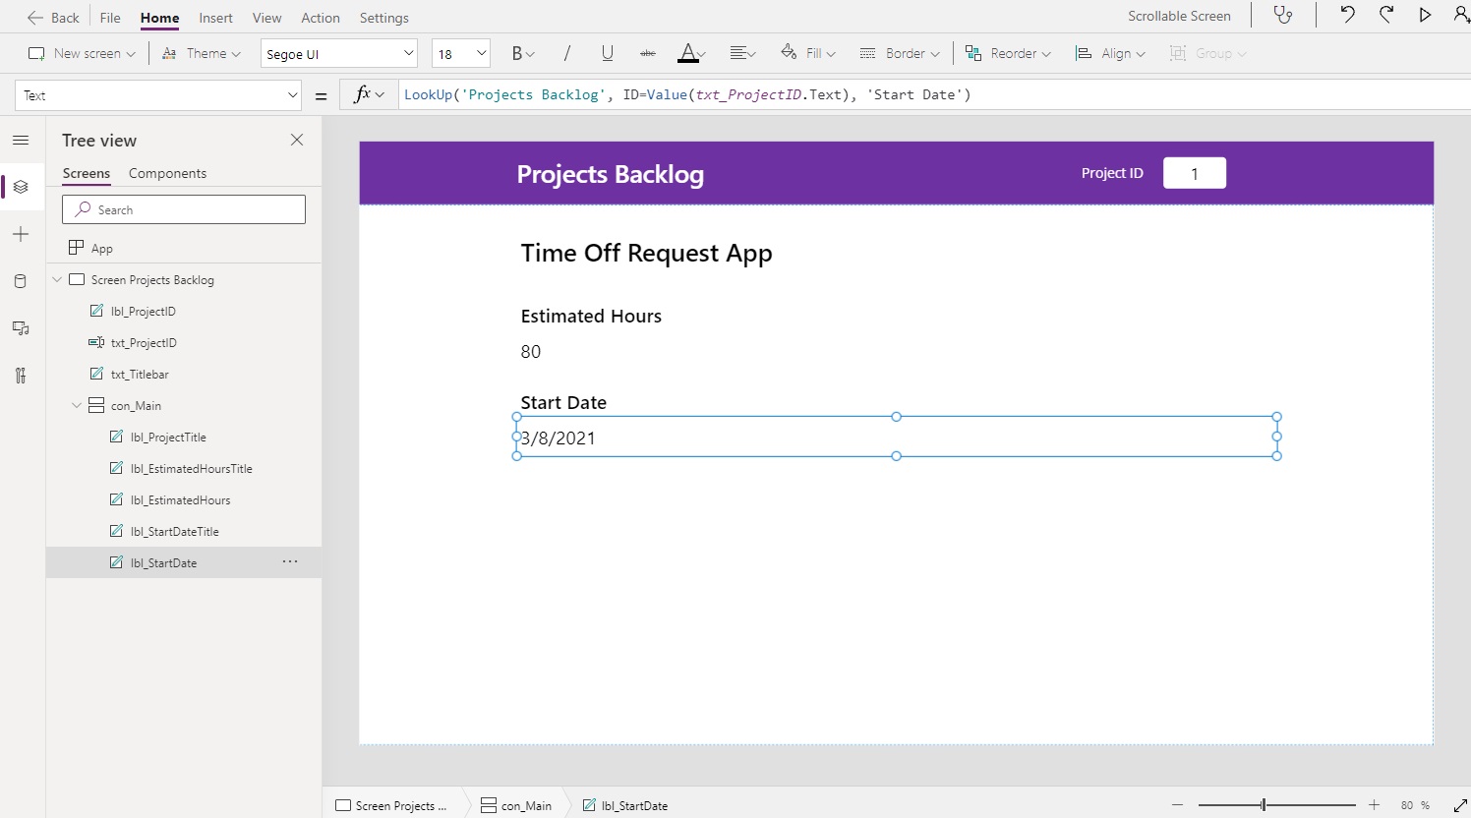Toggle strikethrough formatting
1471x818 pixels.
[647, 53]
